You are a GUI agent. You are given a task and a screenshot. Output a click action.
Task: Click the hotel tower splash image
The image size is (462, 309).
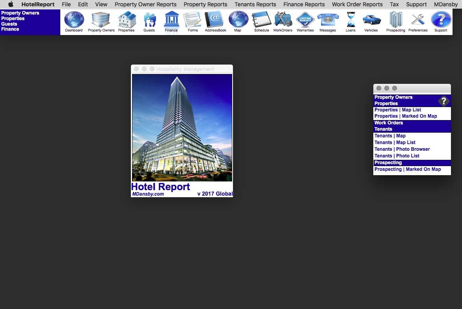(182, 128)
